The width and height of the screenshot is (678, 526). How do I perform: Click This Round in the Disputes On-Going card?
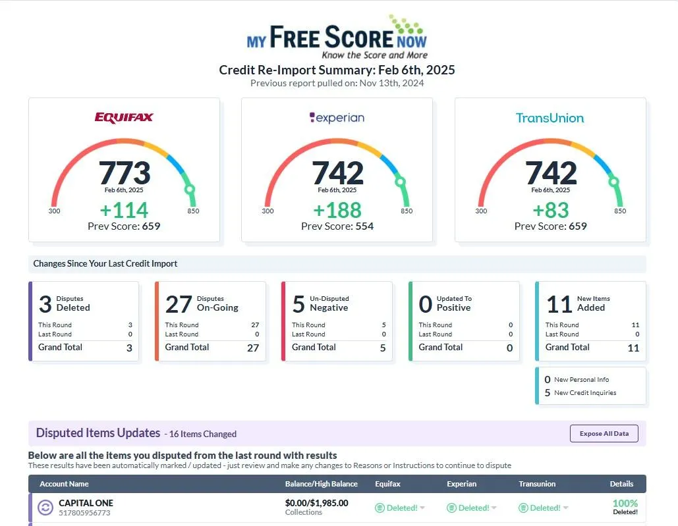(182, 325)
